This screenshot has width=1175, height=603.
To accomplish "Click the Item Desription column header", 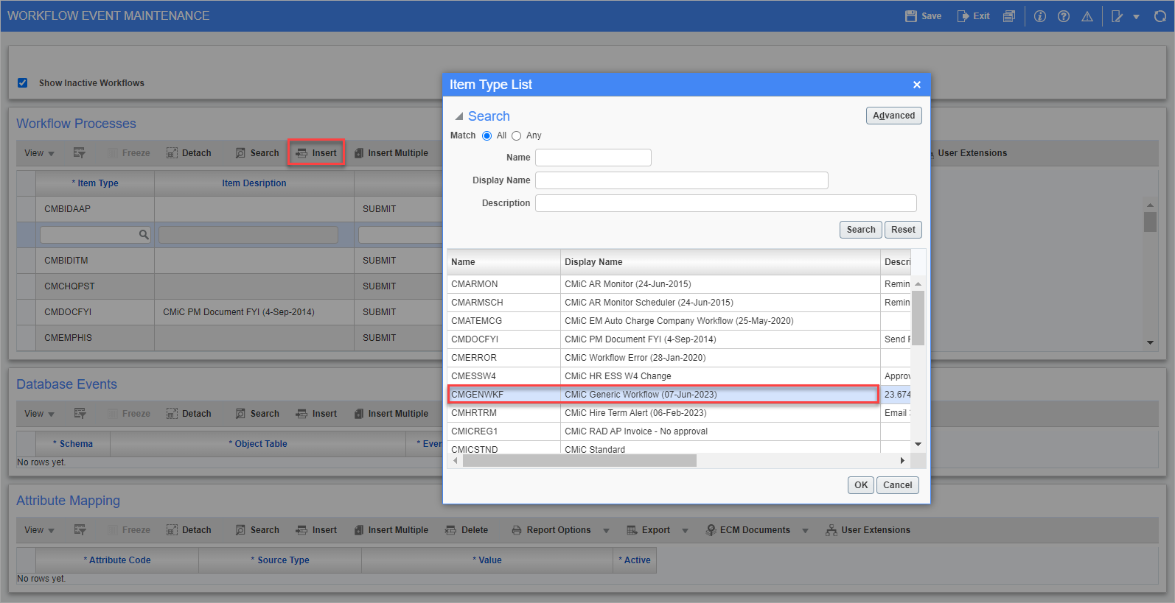I will (x=254, y=183).
